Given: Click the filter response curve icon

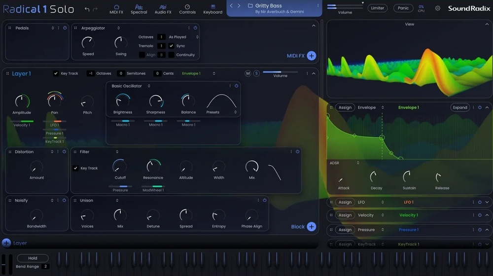Looking at the screenshot, I should point(275,172).
